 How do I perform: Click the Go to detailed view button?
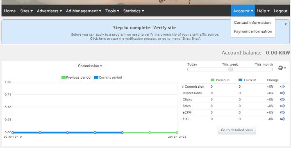click(x=237, y=130)
